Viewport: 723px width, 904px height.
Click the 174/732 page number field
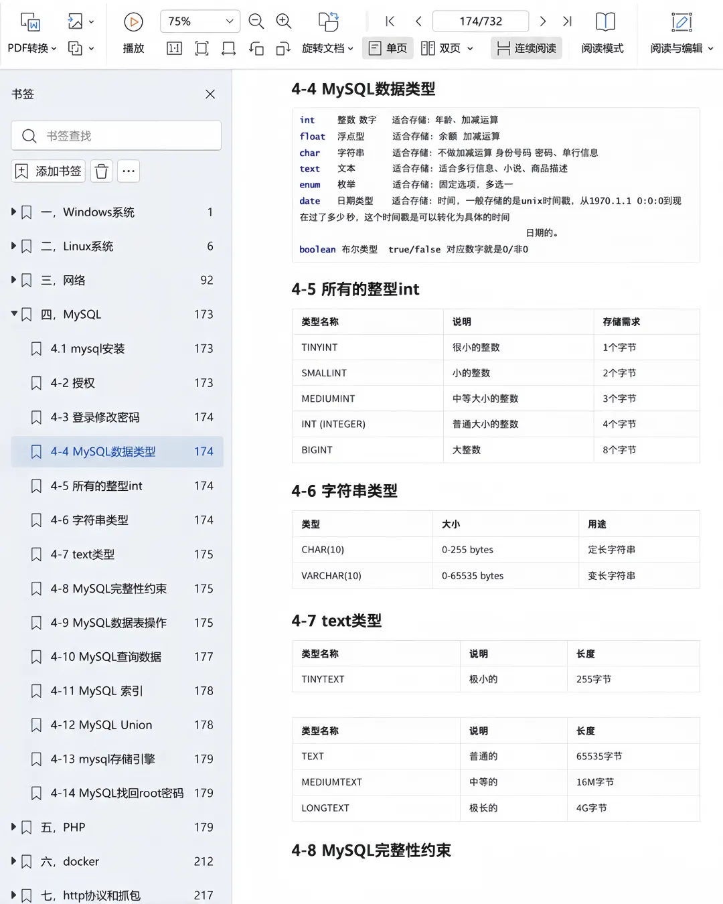[481, 21]
